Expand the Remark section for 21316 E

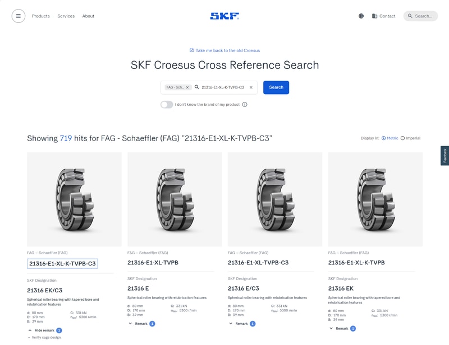tap(141, 323)
